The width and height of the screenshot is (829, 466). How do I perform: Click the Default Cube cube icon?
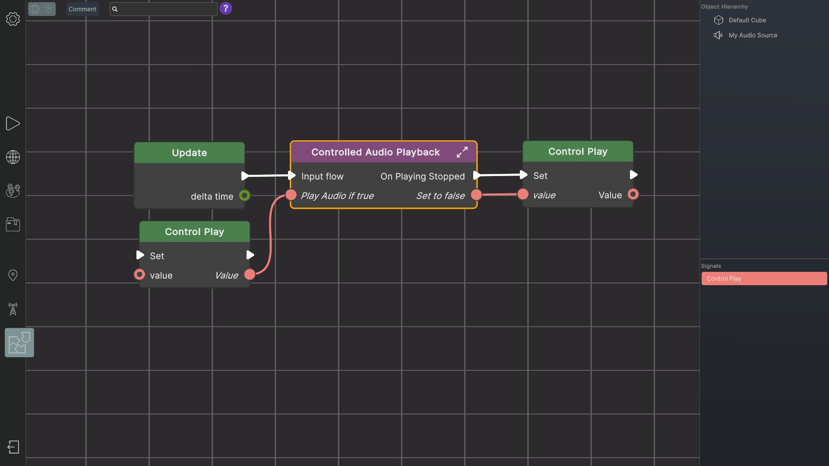click(718, 20)
